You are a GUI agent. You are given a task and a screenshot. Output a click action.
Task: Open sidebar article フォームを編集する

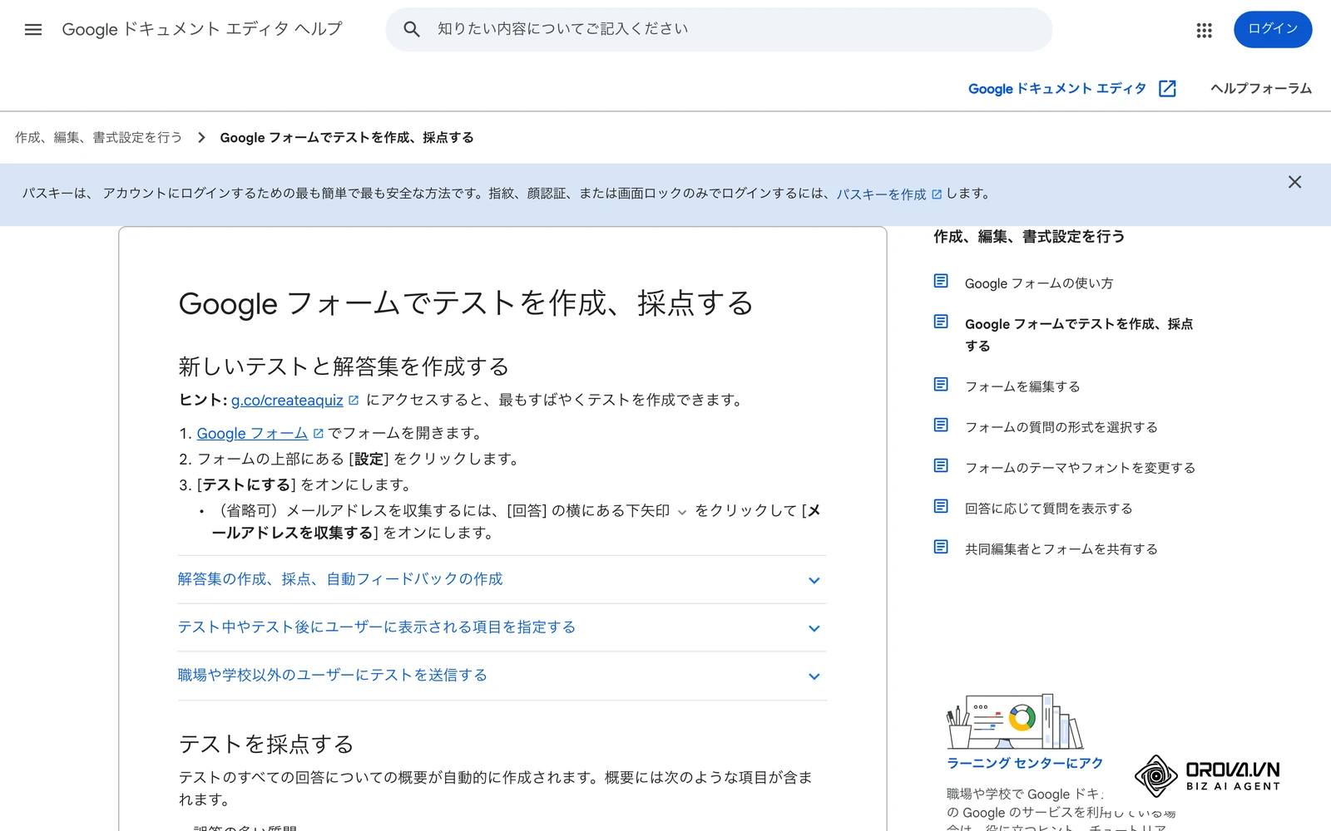1022,386
